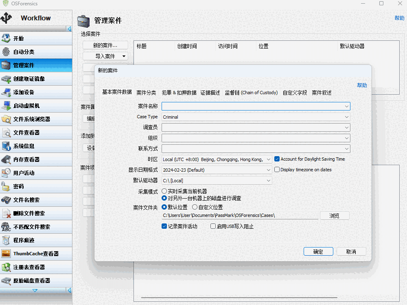This screenshot has height=305, width=407.
Task: Select 对另外一台机器上的磁盘进行调查 option
Action: (x=164, y=198)
